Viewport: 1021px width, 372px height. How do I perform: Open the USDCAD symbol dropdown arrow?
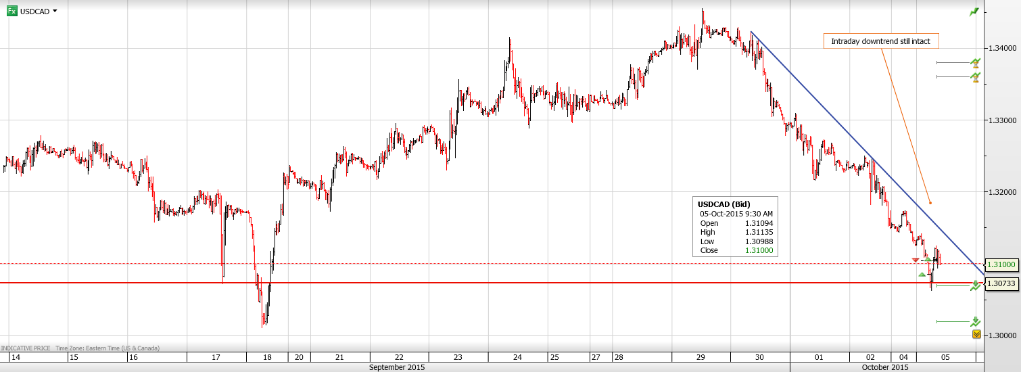55,11
